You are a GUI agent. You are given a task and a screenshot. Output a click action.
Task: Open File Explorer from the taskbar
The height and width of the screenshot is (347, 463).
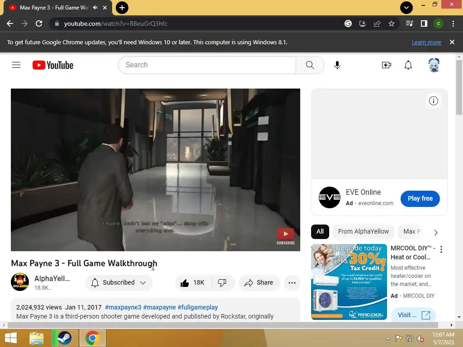[37, 338]
